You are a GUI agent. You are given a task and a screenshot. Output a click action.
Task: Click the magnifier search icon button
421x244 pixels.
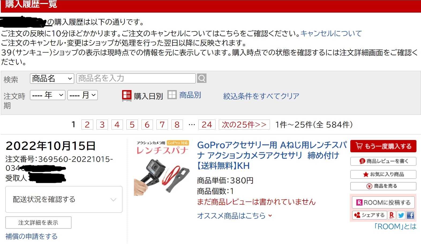click(x=202, y=78)
